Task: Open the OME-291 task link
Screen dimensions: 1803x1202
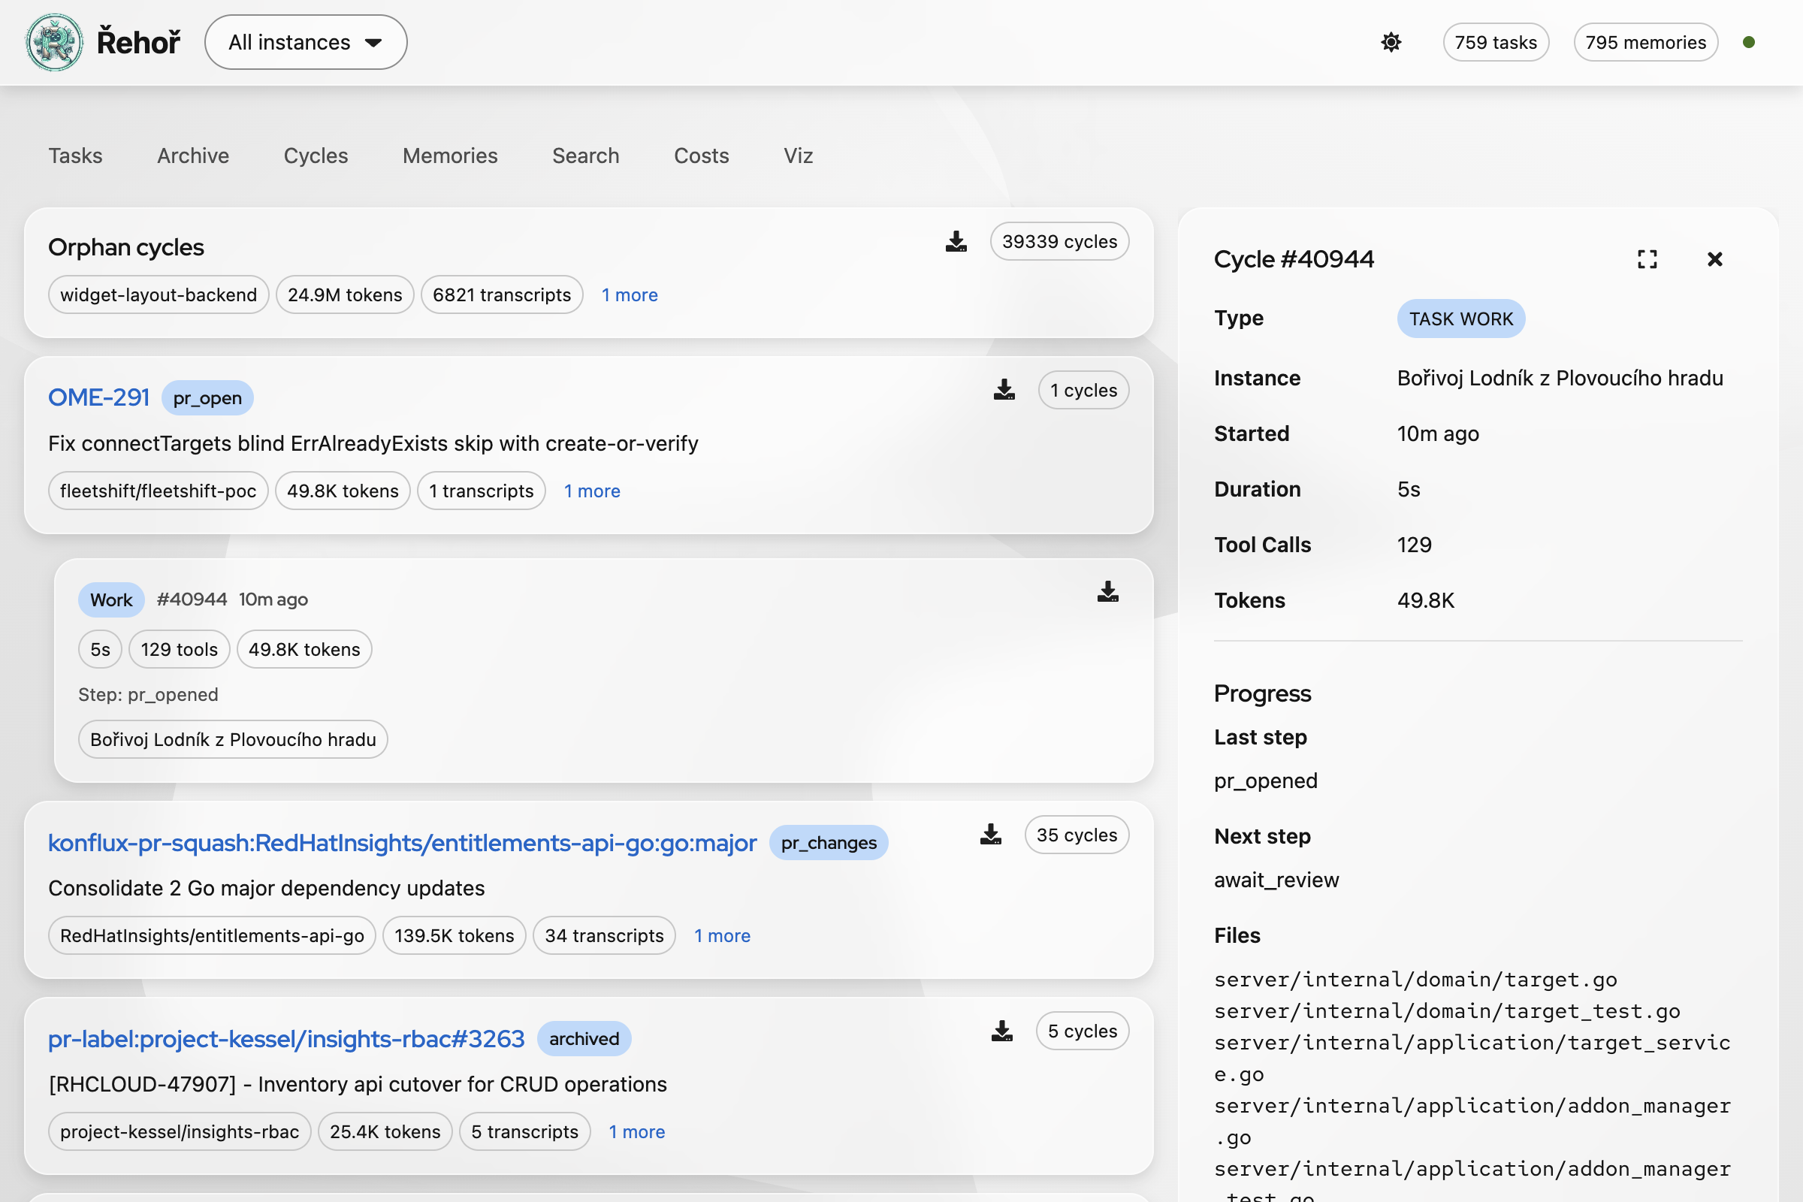Action: tap(99, 397)
